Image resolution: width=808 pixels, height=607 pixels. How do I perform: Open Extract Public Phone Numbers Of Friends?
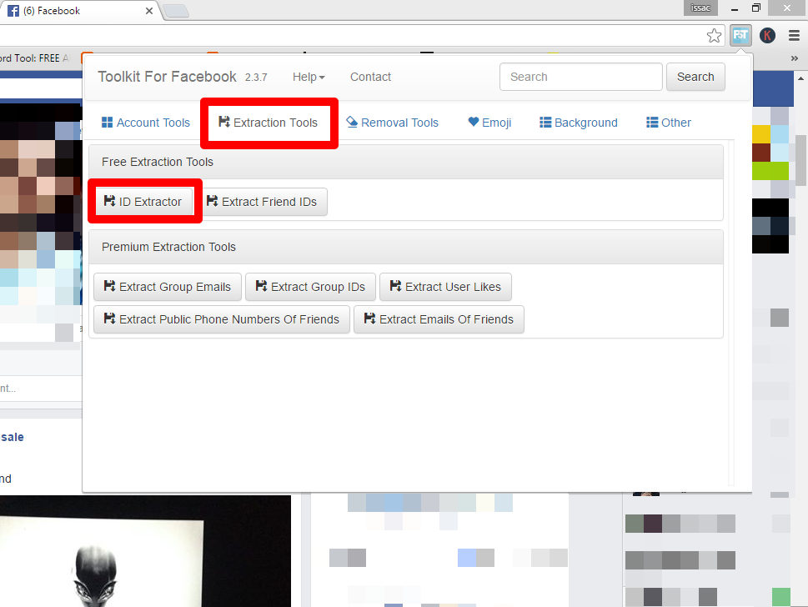coord(222,319)
